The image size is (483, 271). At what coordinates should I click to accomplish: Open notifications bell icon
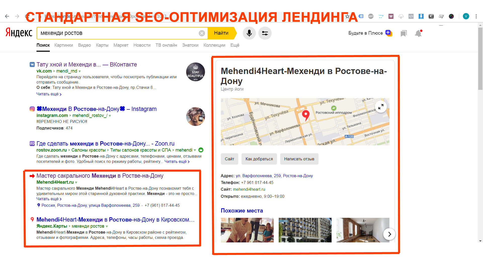(418, 33)
